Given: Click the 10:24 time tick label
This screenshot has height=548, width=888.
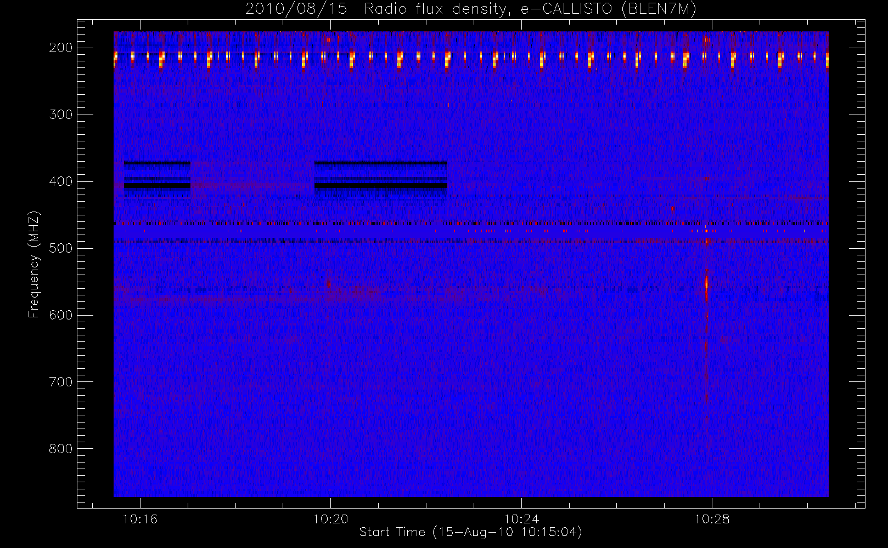Looking at the screenshot, I should [521, 519].
